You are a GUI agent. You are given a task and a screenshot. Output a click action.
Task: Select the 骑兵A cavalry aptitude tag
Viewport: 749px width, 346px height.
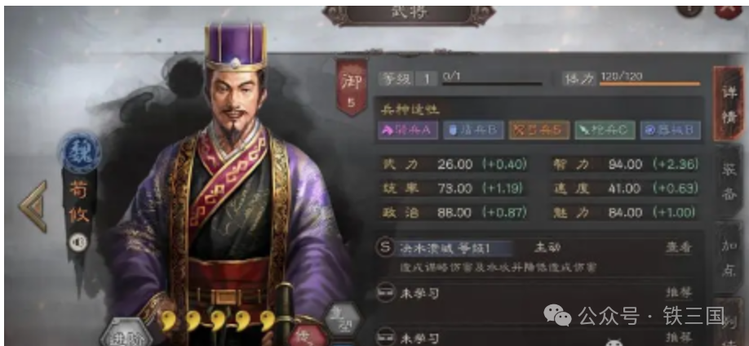click(x=408, y=130)
